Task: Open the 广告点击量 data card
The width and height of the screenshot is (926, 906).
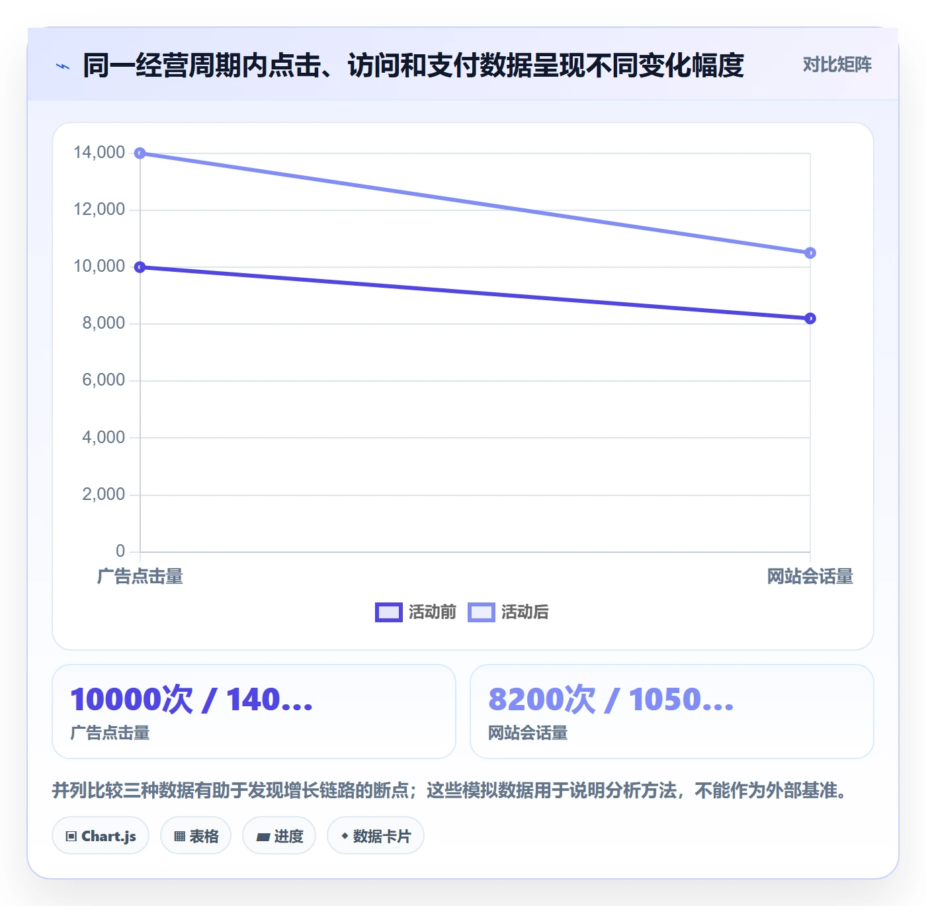Action: pyautogui.click(x=254, y=712)
